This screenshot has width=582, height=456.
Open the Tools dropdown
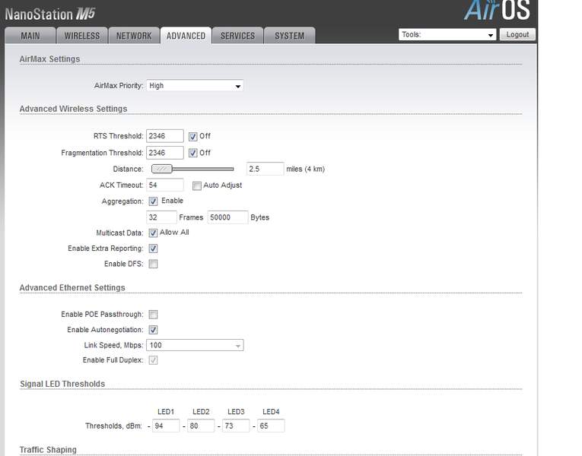[447, 34]
